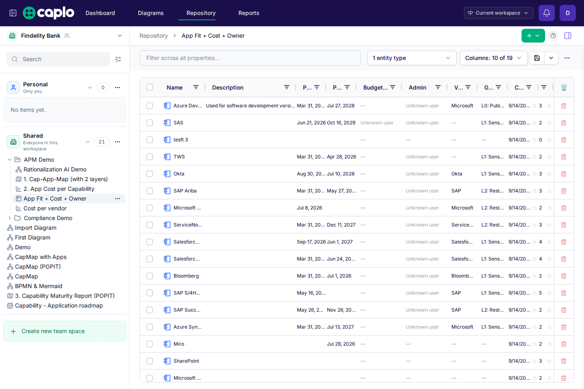
Task: Delete the Okta row
Action: point(564,174)
